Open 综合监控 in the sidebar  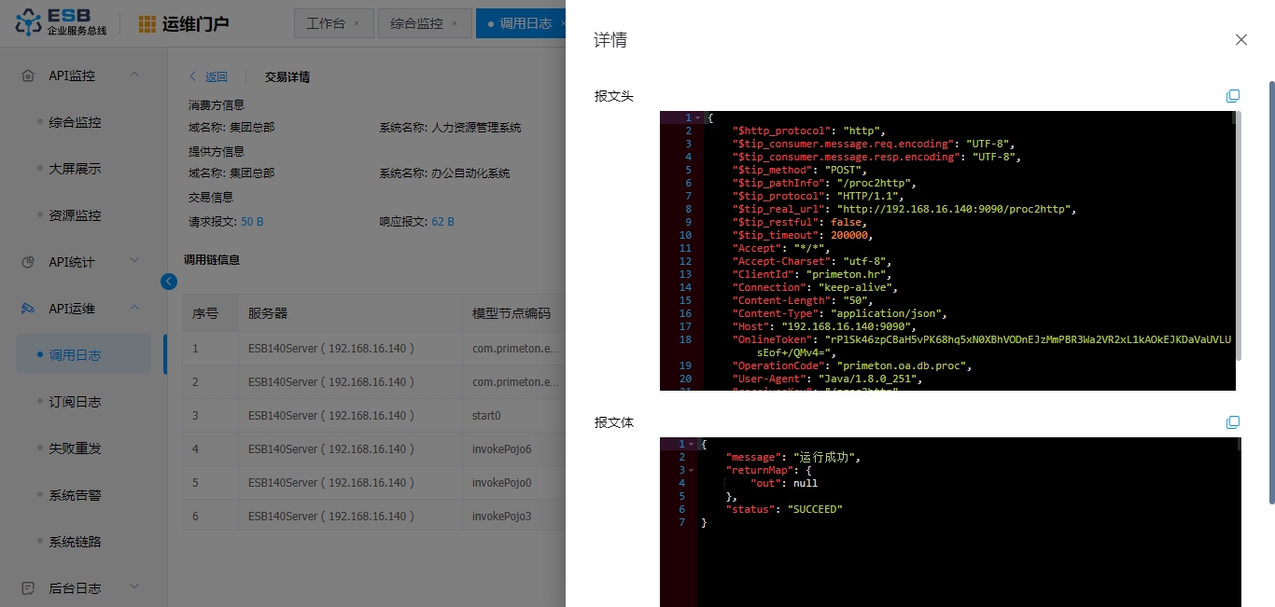coord(75,122)
